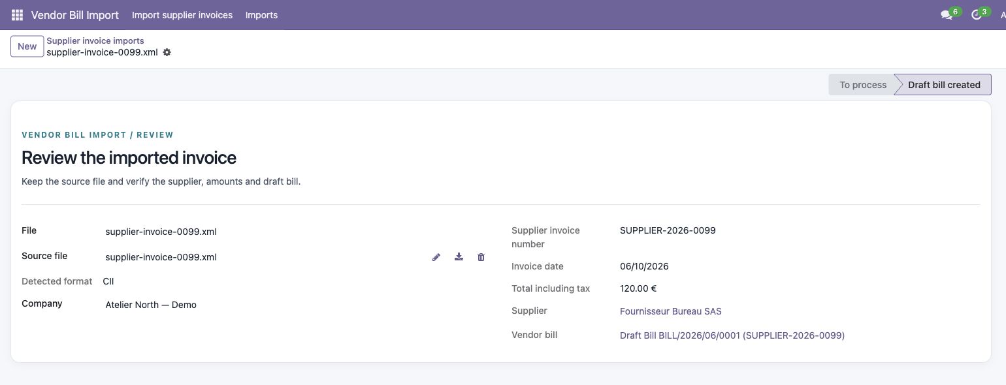Open the messages conversation icon
Viewport: 1006px width, 385px height.
[946, 14]
